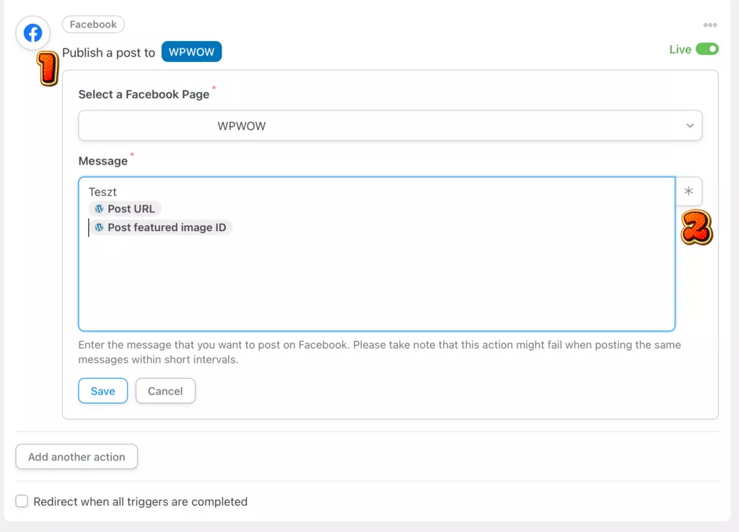
Task: Click inside the Message text area
Action: point(377,254)
